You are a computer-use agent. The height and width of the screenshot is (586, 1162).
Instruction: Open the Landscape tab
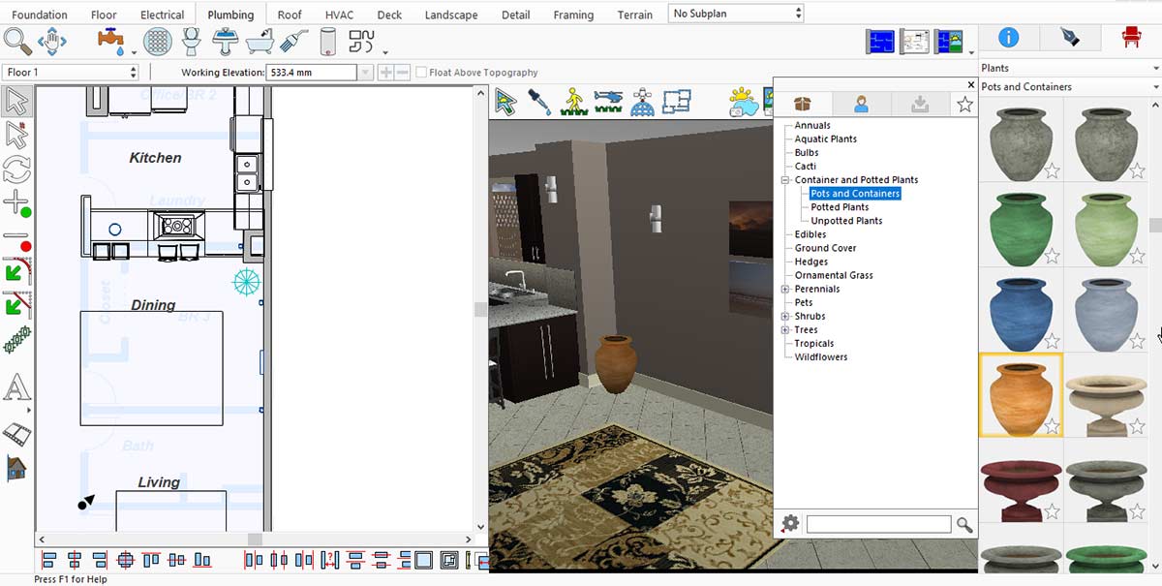451,15
